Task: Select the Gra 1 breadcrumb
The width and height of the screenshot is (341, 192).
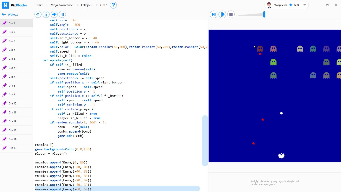Action: (x=104, y=5)
